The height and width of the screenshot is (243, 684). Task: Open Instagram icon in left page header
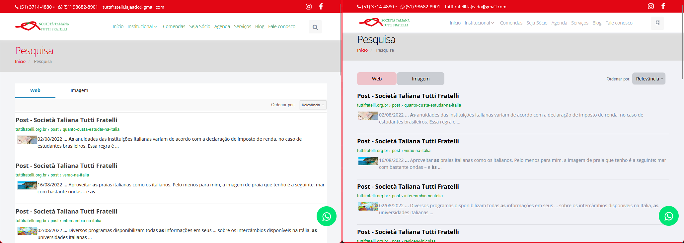click(x=309, y=7)
